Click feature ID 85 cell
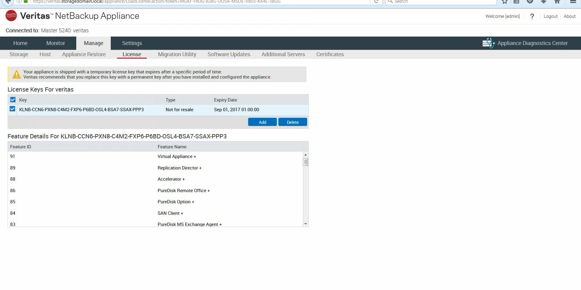The height and width of the screenshot is (290, 581). [x=13, y=202]
